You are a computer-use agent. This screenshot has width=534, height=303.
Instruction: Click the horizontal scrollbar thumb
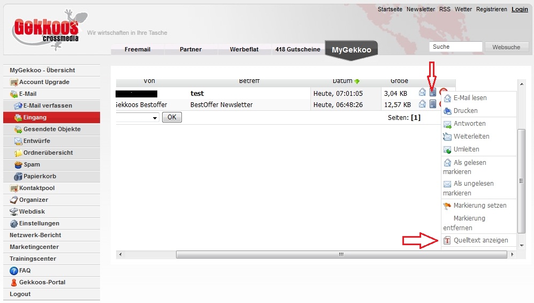[341, 254]
